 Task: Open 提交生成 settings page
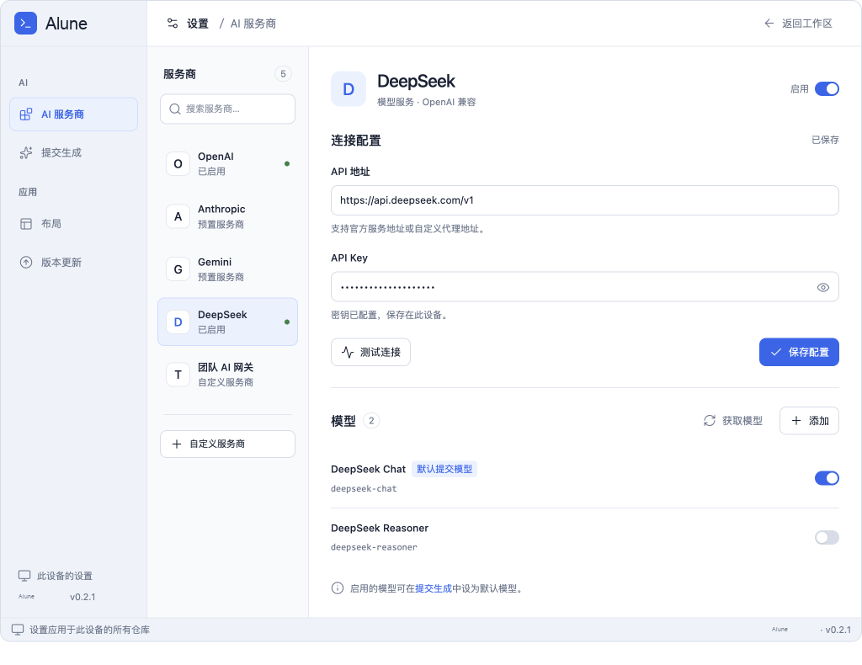click(x=74, y=153)
